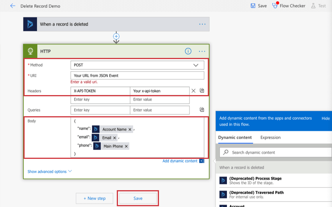
Task: Delete the X-API-TOKEN header row
Action: (x=193, y=91)
